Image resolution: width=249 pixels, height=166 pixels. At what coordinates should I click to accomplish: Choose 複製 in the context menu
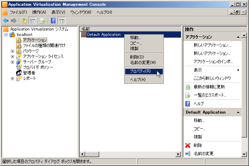[144, 49]
